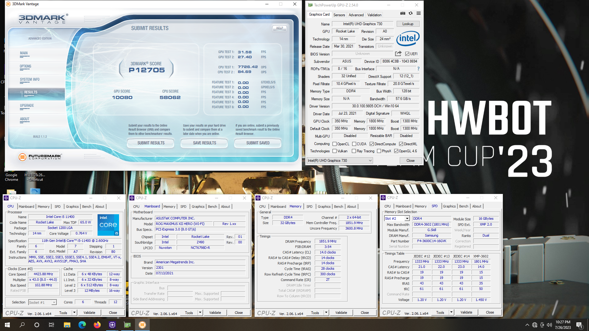Toggle the DirectML checkbox
The width and height of the screenshot is (589, 331).
click(x=401, y=144)
